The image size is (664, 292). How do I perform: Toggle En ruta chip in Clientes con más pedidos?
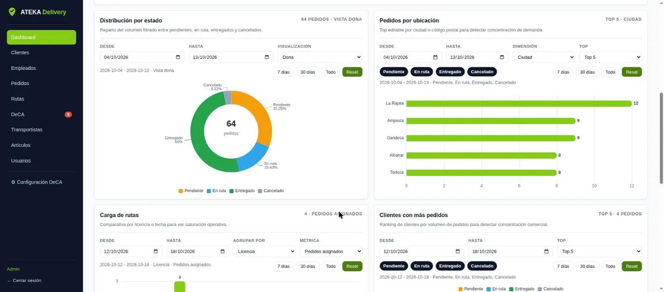pyautogui.click(x=422, y=266)
